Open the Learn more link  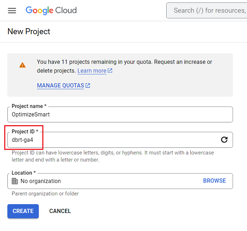click(92, 71)
